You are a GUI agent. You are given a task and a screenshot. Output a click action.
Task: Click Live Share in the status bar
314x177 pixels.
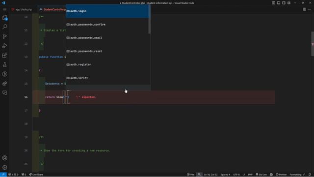point(36,175)
